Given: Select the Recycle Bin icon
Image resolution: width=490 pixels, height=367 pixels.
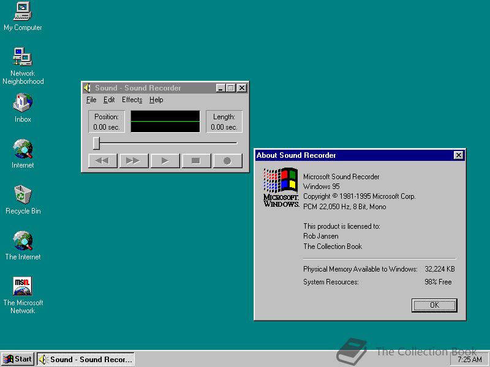Looking at the screenshot, I should [x=23, y=200].
